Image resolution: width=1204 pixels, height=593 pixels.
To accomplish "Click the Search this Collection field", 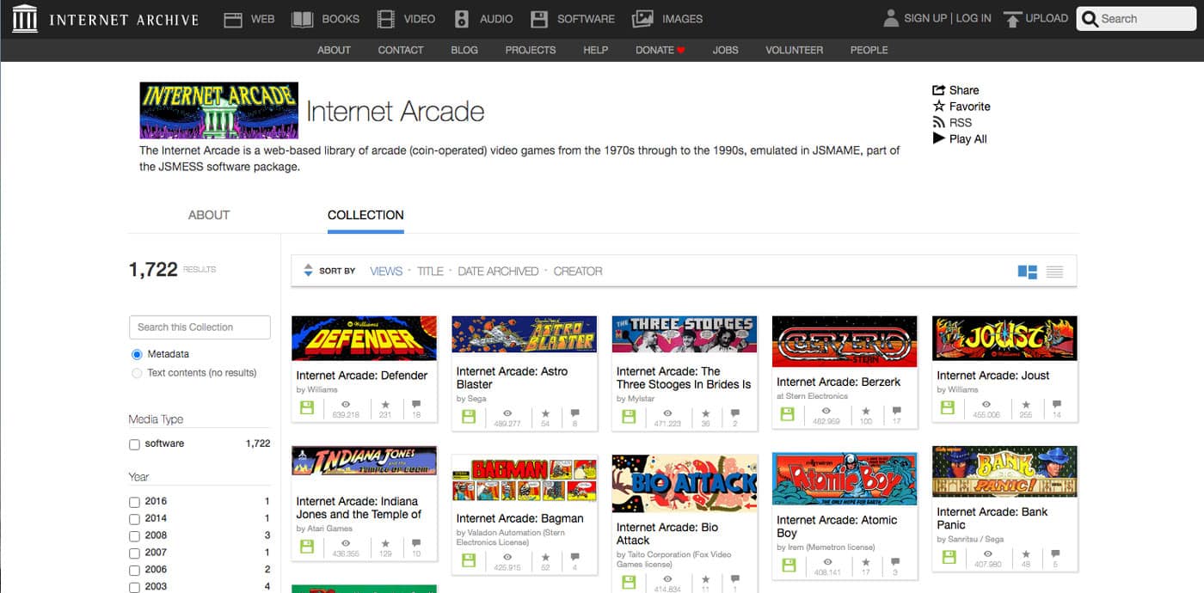I will 200,327.
